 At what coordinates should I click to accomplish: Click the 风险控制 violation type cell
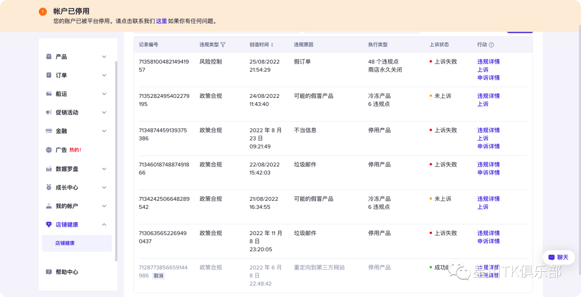click(x=210, y=61)
